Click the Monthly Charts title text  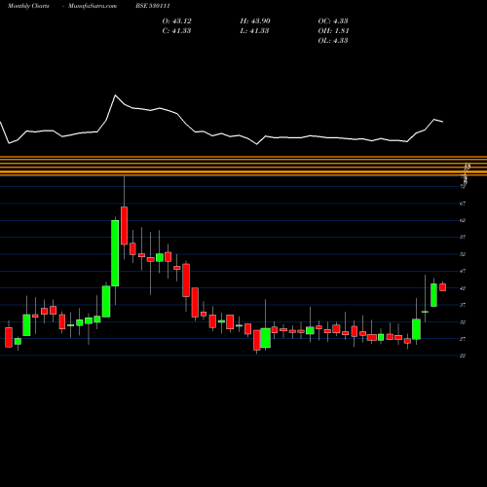coord(28,6)
